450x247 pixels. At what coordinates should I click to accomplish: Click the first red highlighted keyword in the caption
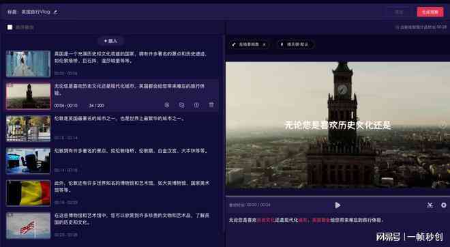pyautogui.click(x=266, y=220)
